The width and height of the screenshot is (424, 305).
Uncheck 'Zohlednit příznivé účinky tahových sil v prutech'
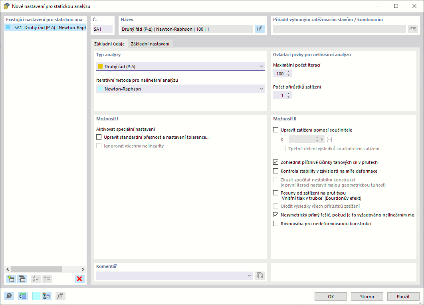click(275, 162)
